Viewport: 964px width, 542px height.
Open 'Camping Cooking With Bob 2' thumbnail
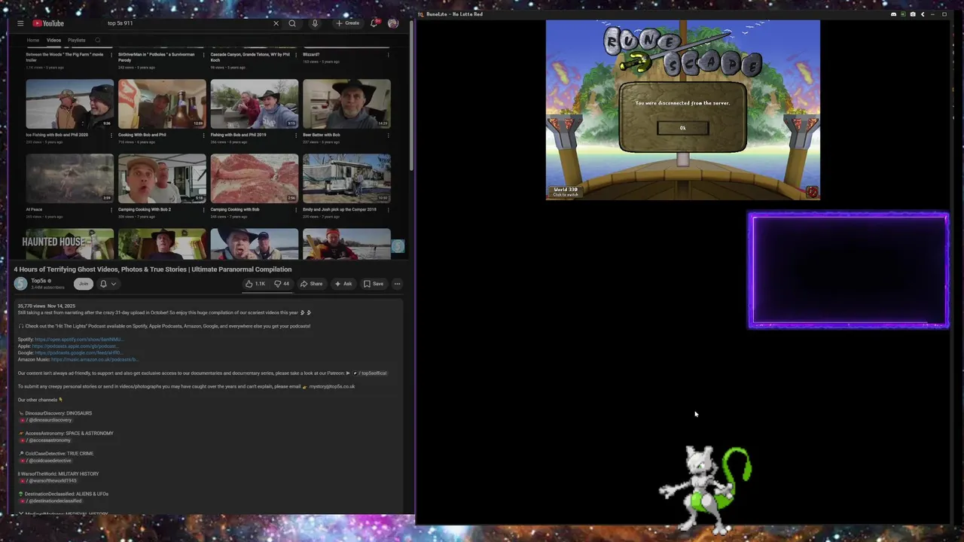click(162, 178)
